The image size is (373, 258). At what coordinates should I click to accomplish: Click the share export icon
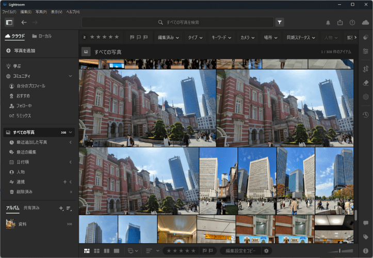[340, 23]
